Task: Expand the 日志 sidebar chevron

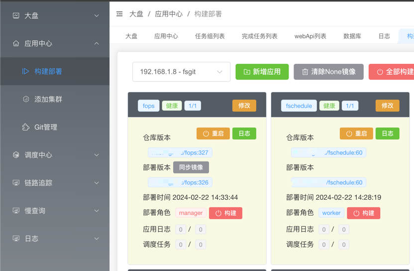Action: click(97, 239)
